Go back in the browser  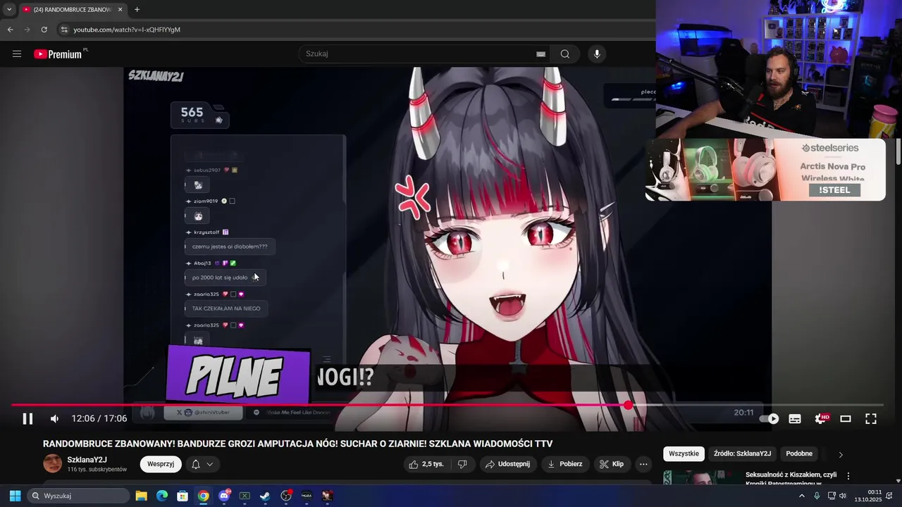[x=10, y=30]
